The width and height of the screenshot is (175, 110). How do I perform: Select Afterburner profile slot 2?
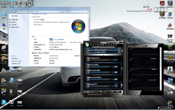click(x=92, y=92)
